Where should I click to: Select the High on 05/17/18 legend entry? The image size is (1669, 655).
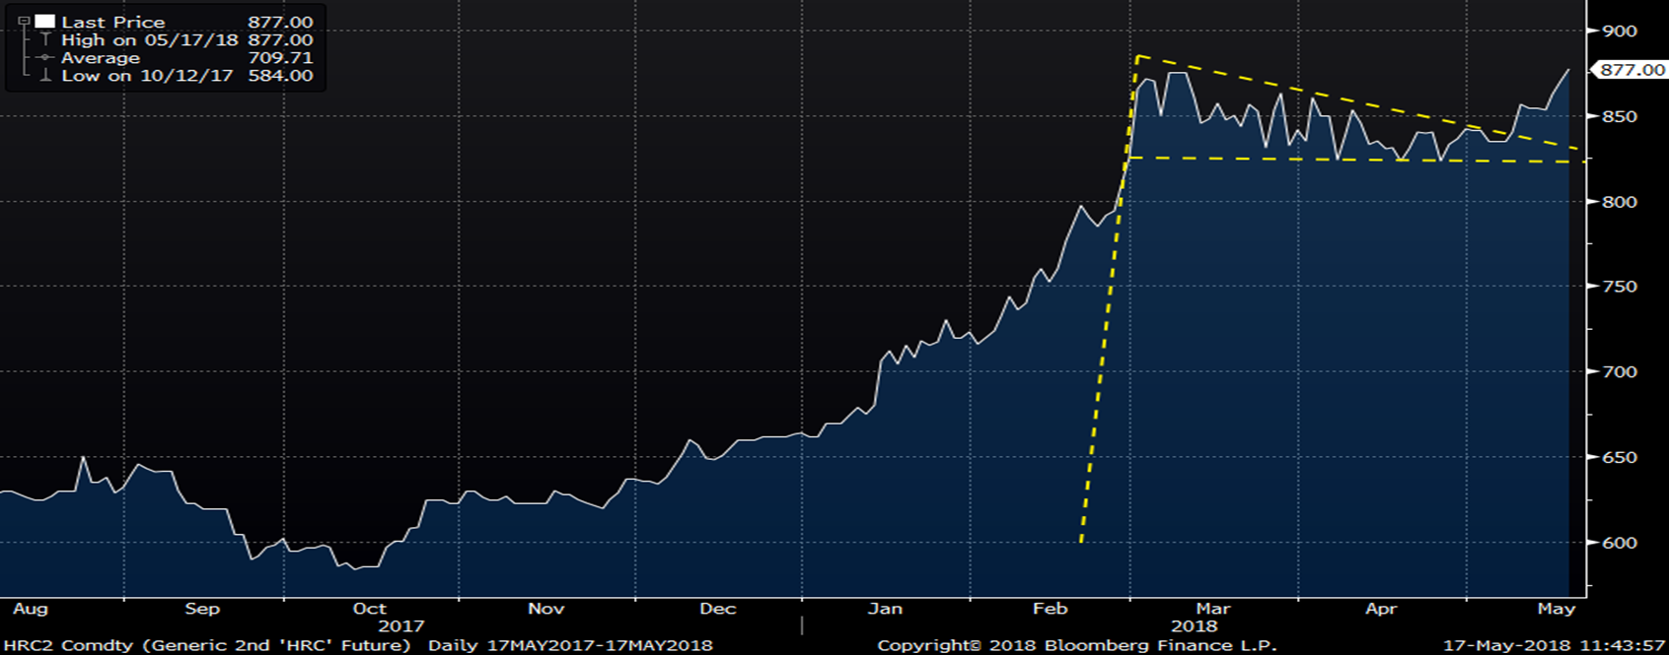pyautogui.click(x=149, y=39)
